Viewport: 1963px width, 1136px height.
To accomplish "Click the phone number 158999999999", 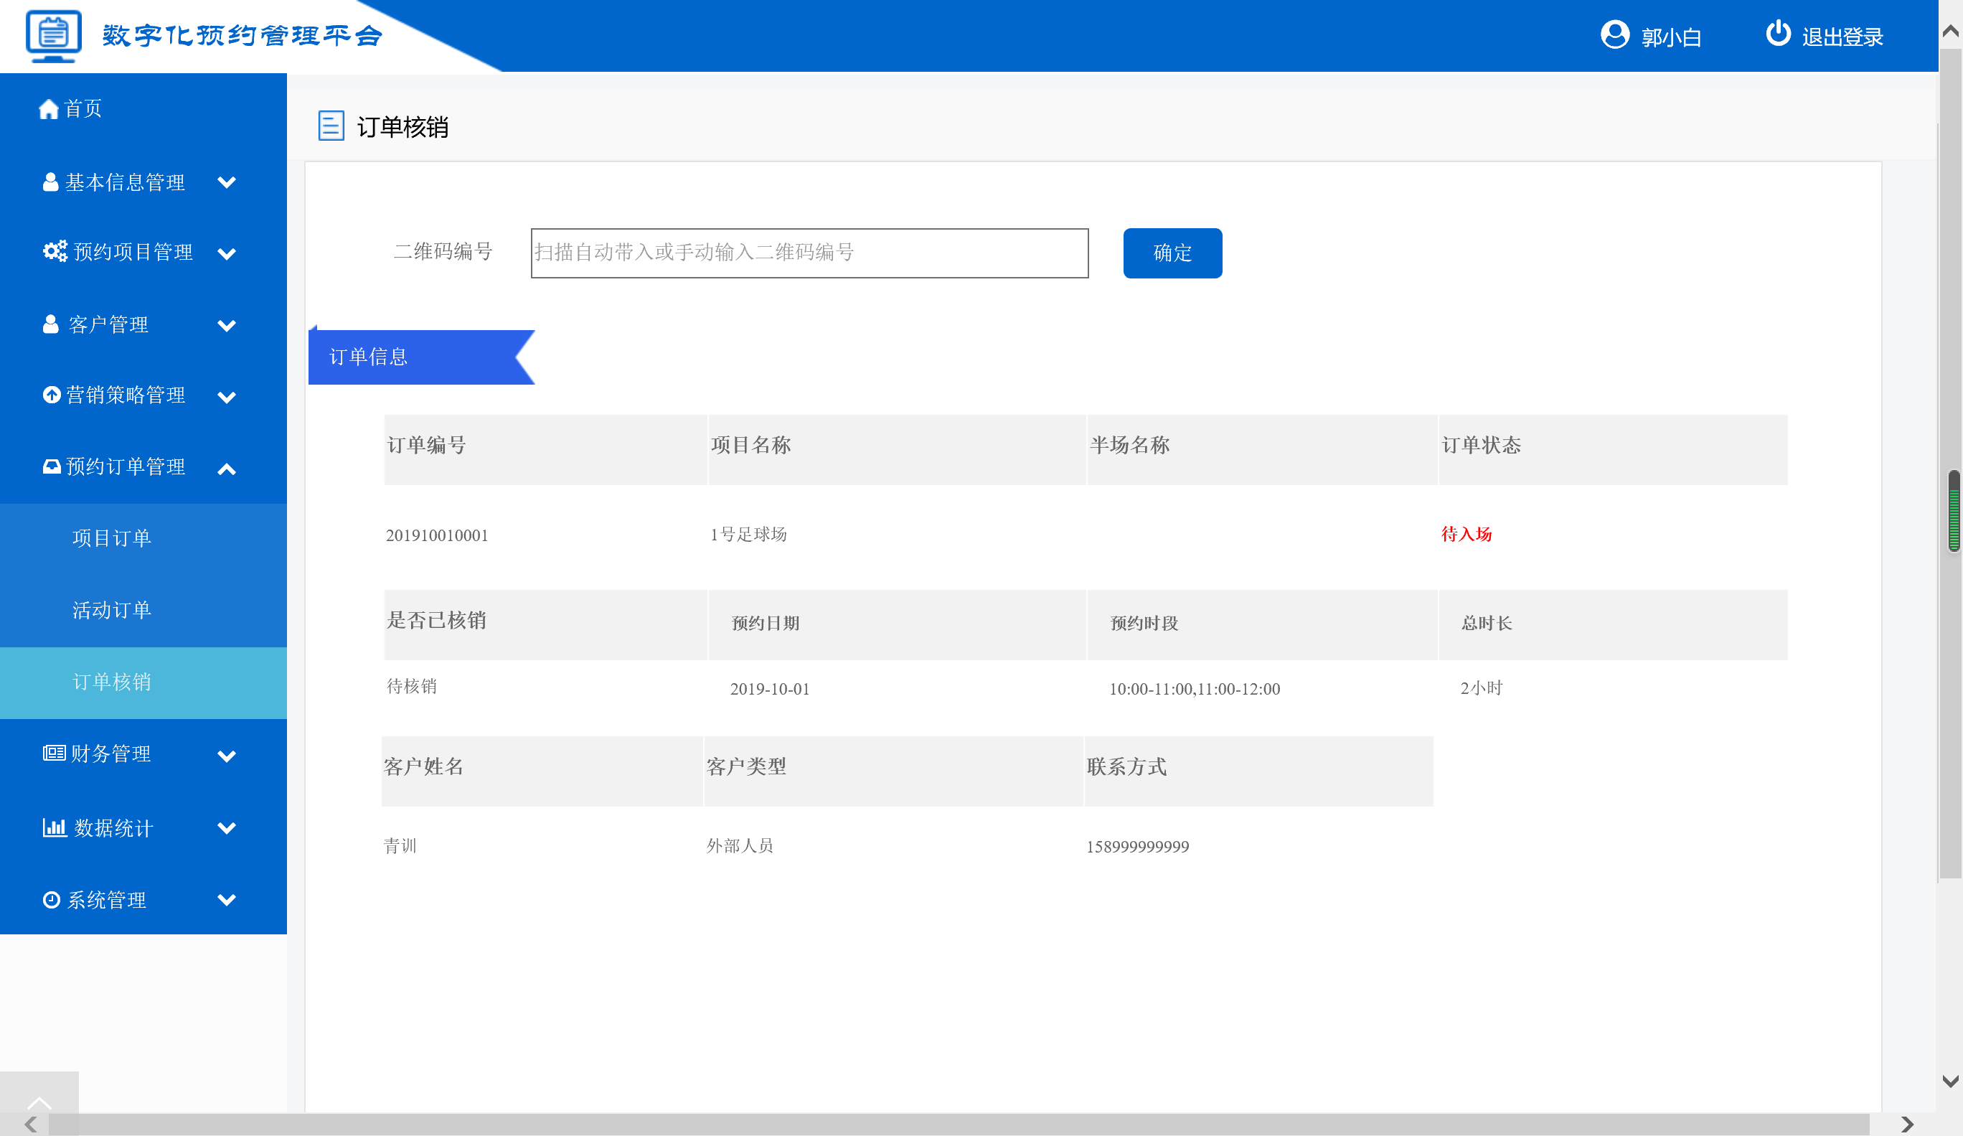I will (x=1137, y=846).
